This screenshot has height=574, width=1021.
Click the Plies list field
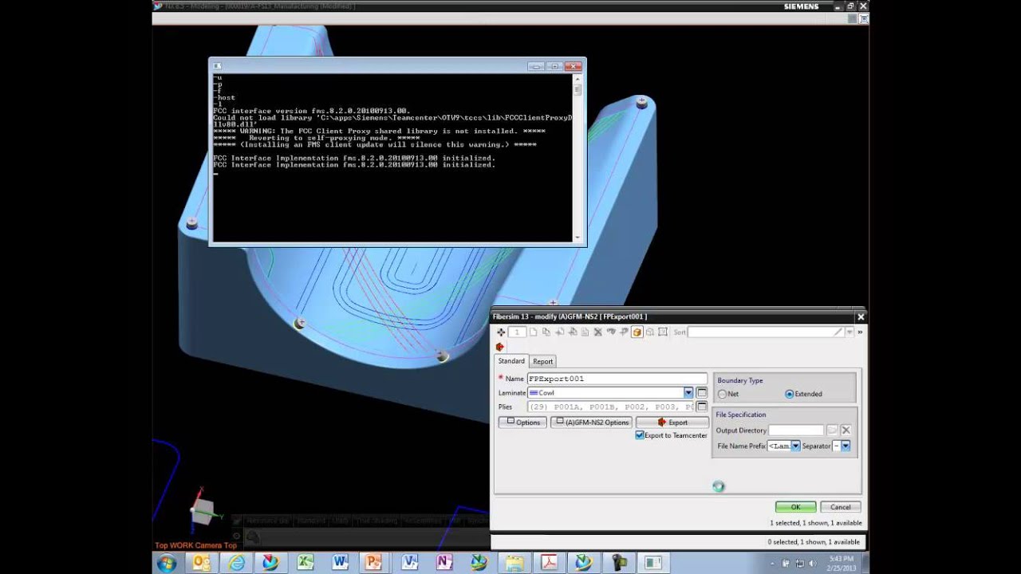[611, 407]
